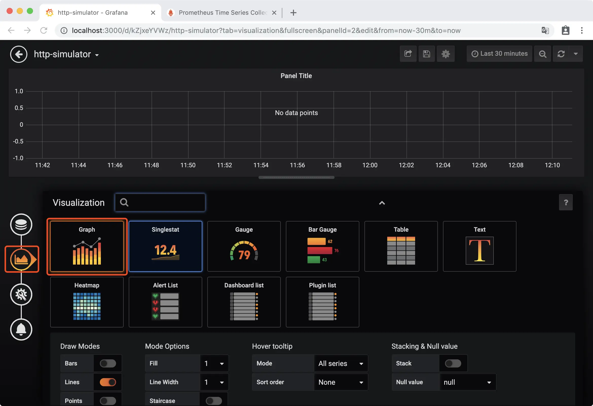This screenshot has height=406, width=593.
Task: Open the browser profile icon
Action: (565, 31)
